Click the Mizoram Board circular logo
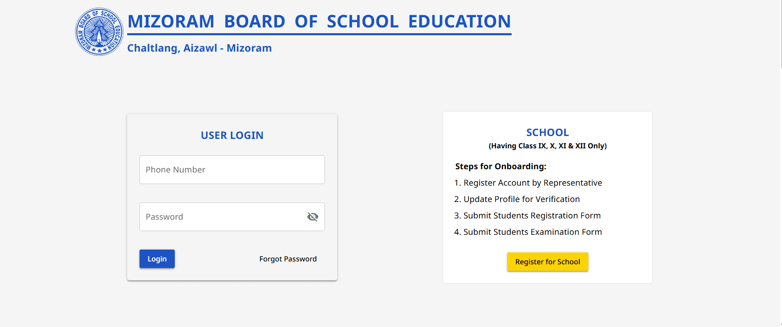 [x=99, y=32]
